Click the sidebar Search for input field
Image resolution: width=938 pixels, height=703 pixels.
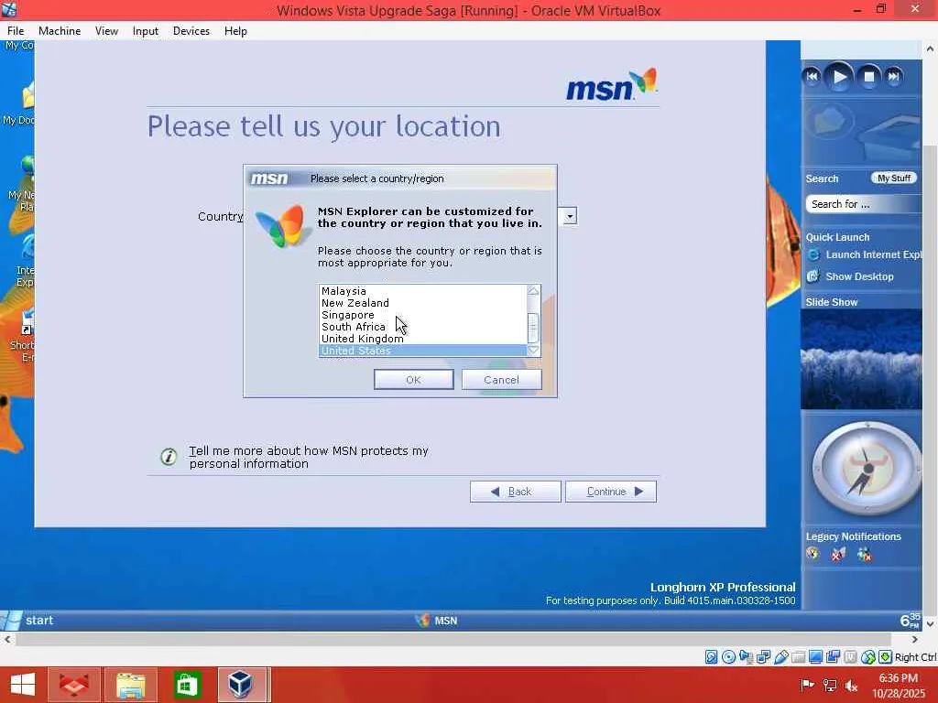coord(863,204)
